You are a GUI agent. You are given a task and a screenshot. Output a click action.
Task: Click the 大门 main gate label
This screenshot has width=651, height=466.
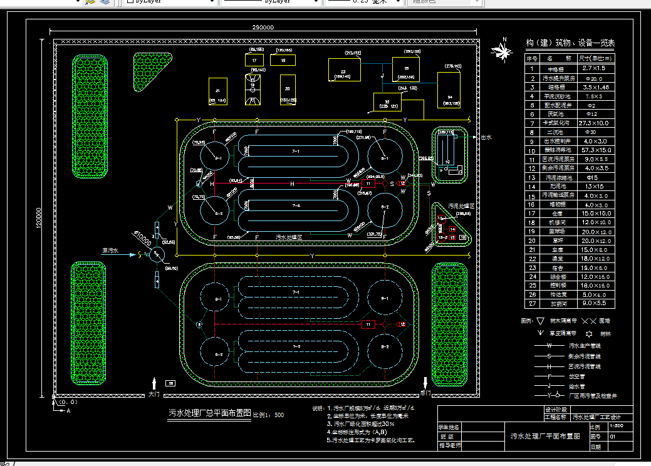(154, 394)
